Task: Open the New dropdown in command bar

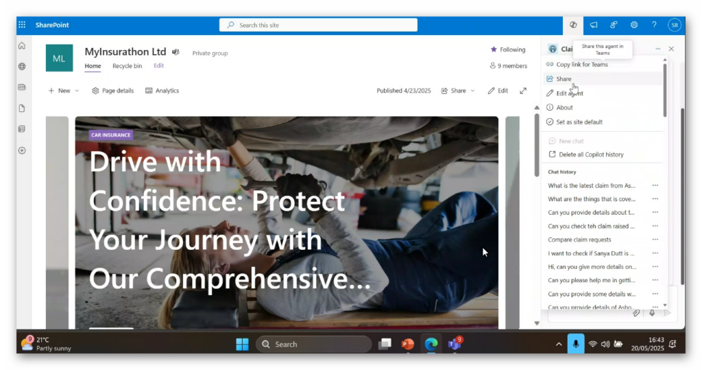Action: (64, 91)
